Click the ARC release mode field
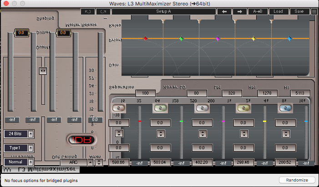The width and height of the screenshot is (319, 187). click(x=74, y=162)
